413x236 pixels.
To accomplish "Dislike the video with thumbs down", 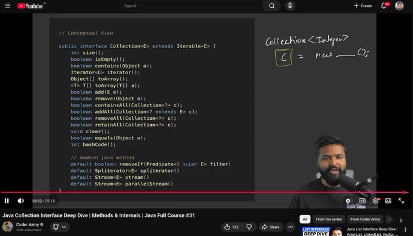I will click(x=249, y=227).
